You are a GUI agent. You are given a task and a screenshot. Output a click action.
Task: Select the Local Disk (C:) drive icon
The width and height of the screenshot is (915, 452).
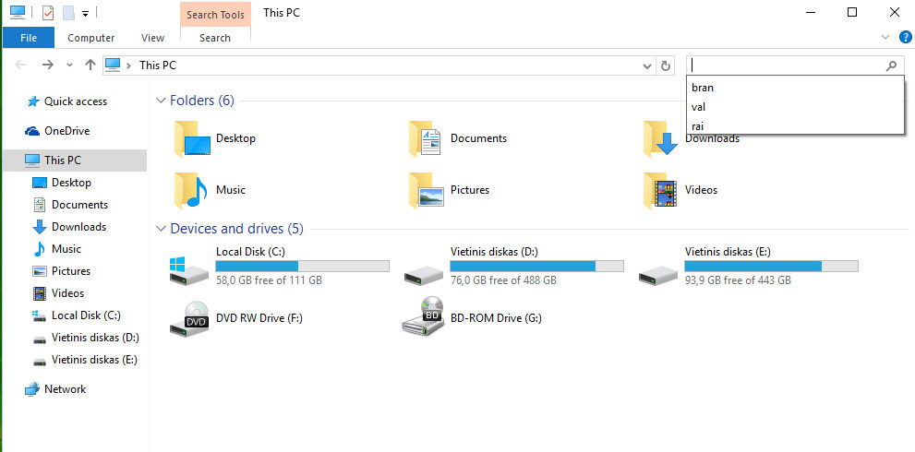[x=188, y=270]
